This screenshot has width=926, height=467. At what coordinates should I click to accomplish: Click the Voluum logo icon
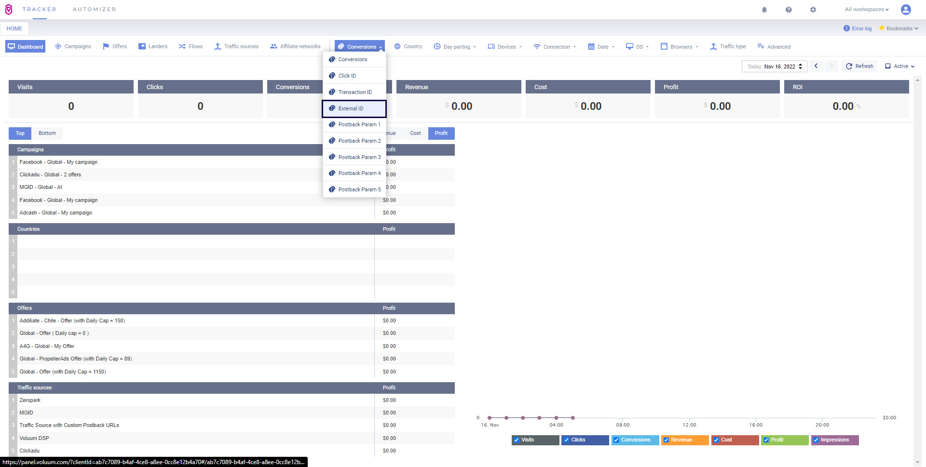9,10
